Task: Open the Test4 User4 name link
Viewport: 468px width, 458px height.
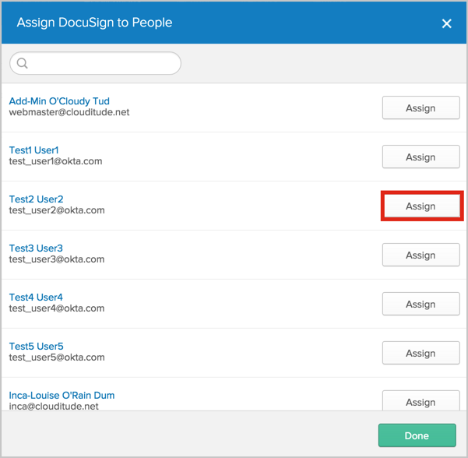Action: tap(36, 298)
